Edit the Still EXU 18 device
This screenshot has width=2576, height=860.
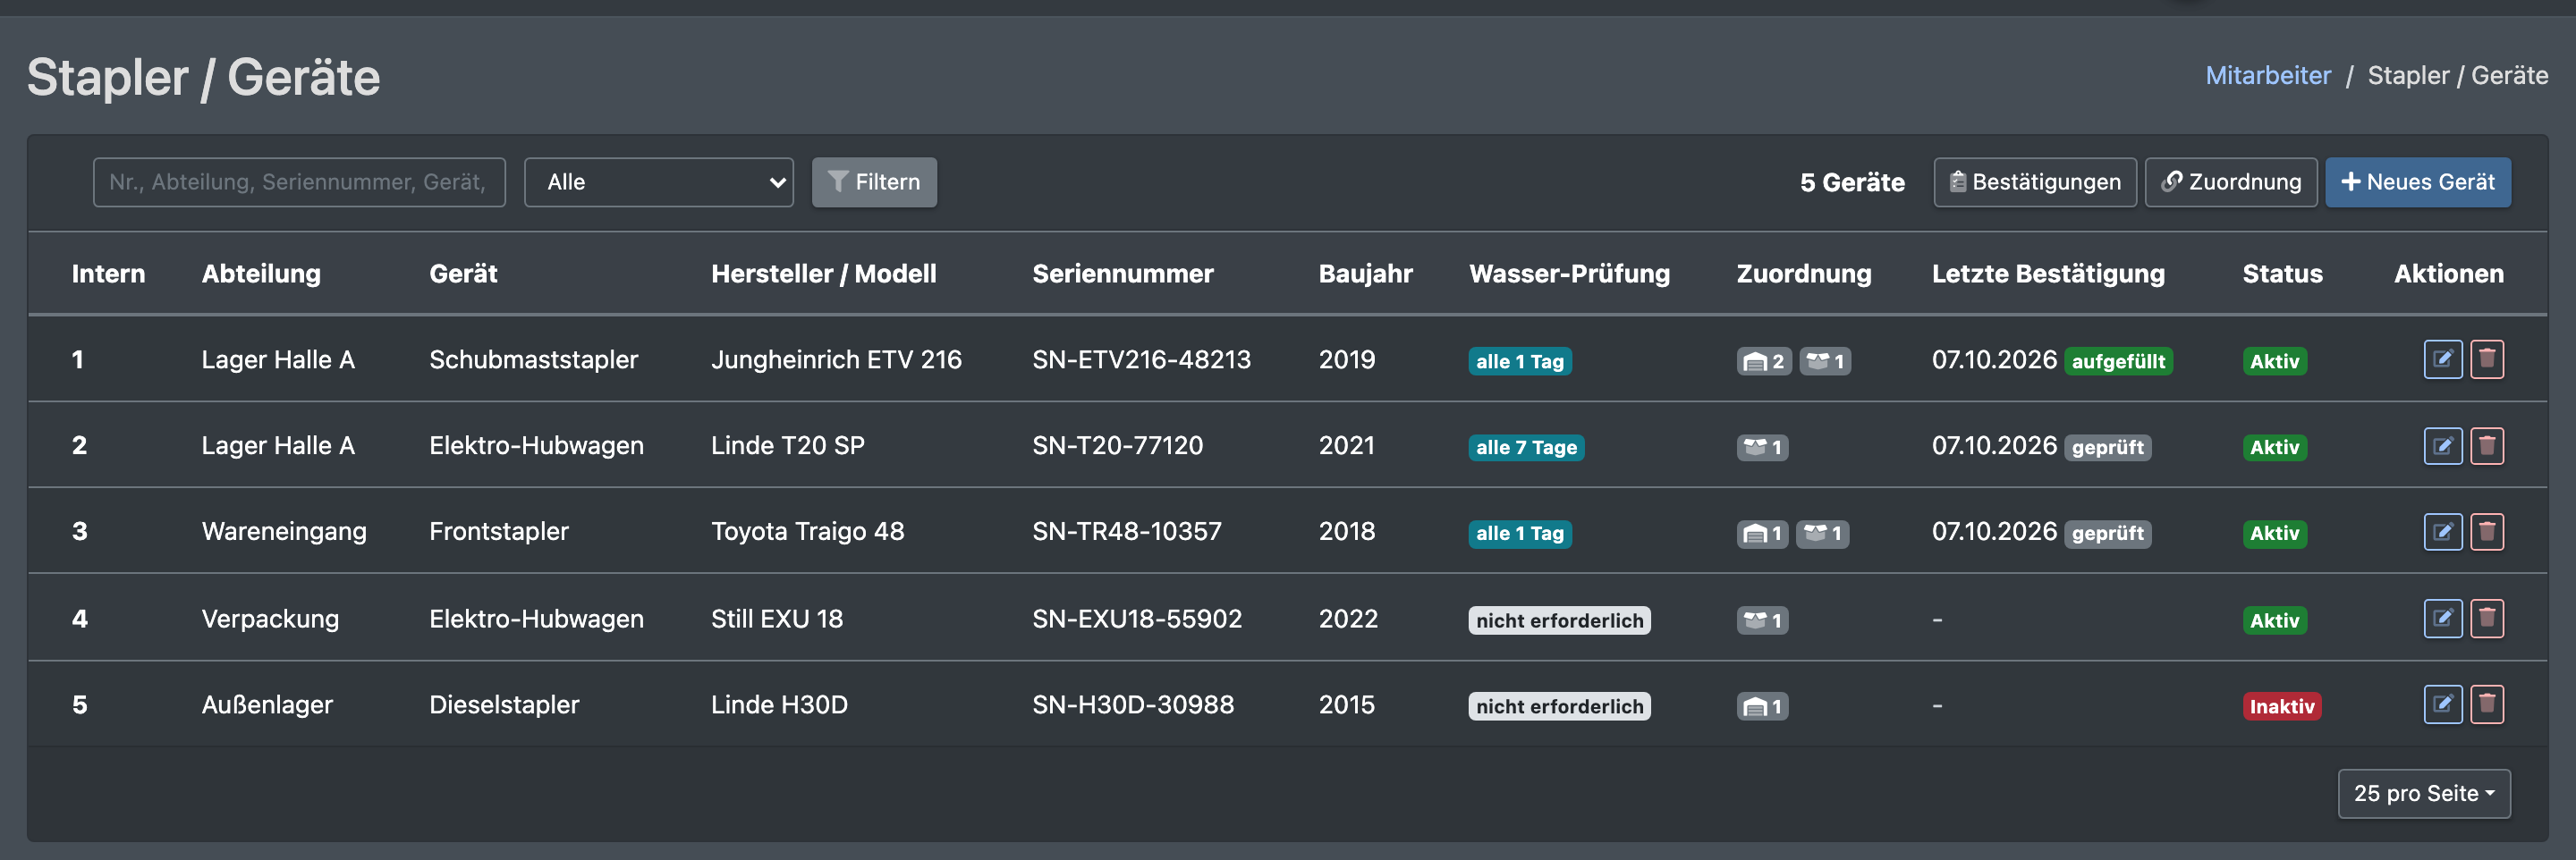tap(2442, 618)
